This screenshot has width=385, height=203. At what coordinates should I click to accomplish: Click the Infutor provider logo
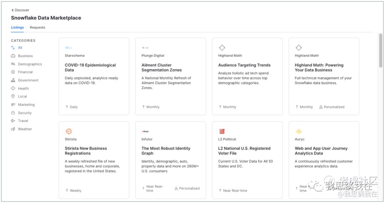coord(145,132)
